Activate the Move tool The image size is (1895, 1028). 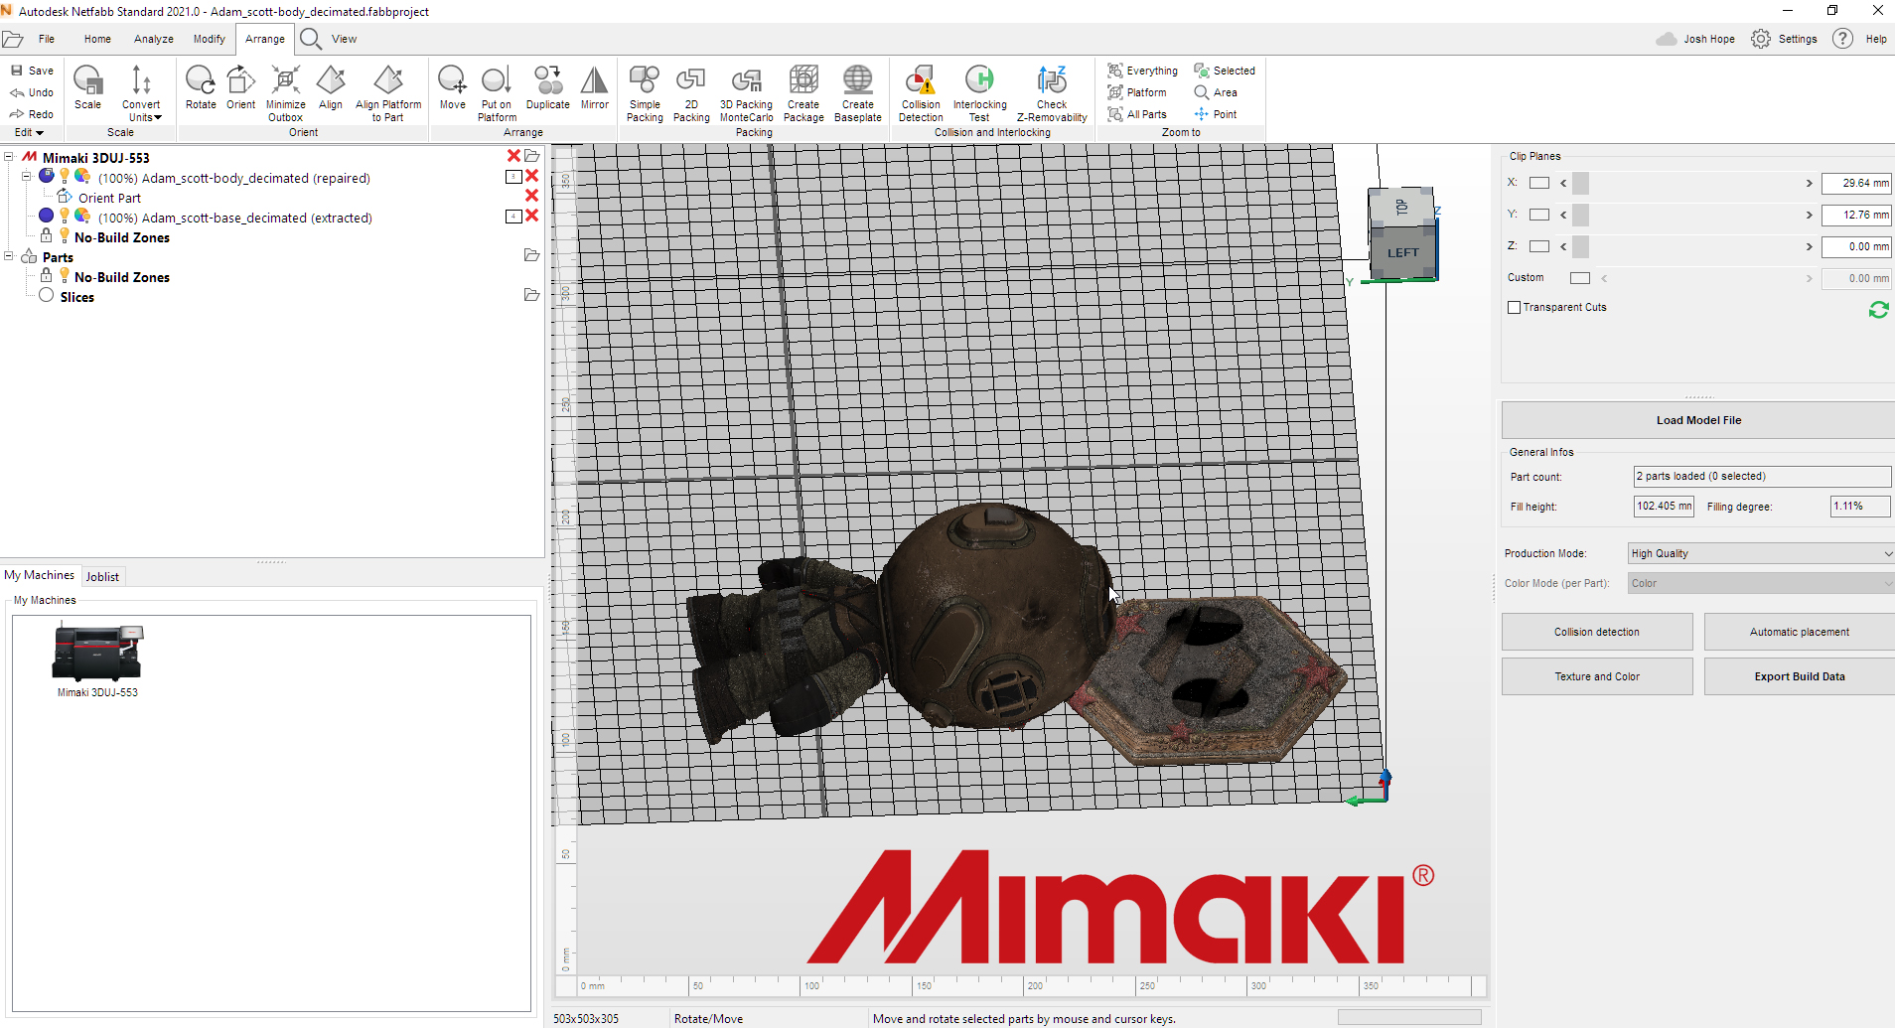[452, 87]
